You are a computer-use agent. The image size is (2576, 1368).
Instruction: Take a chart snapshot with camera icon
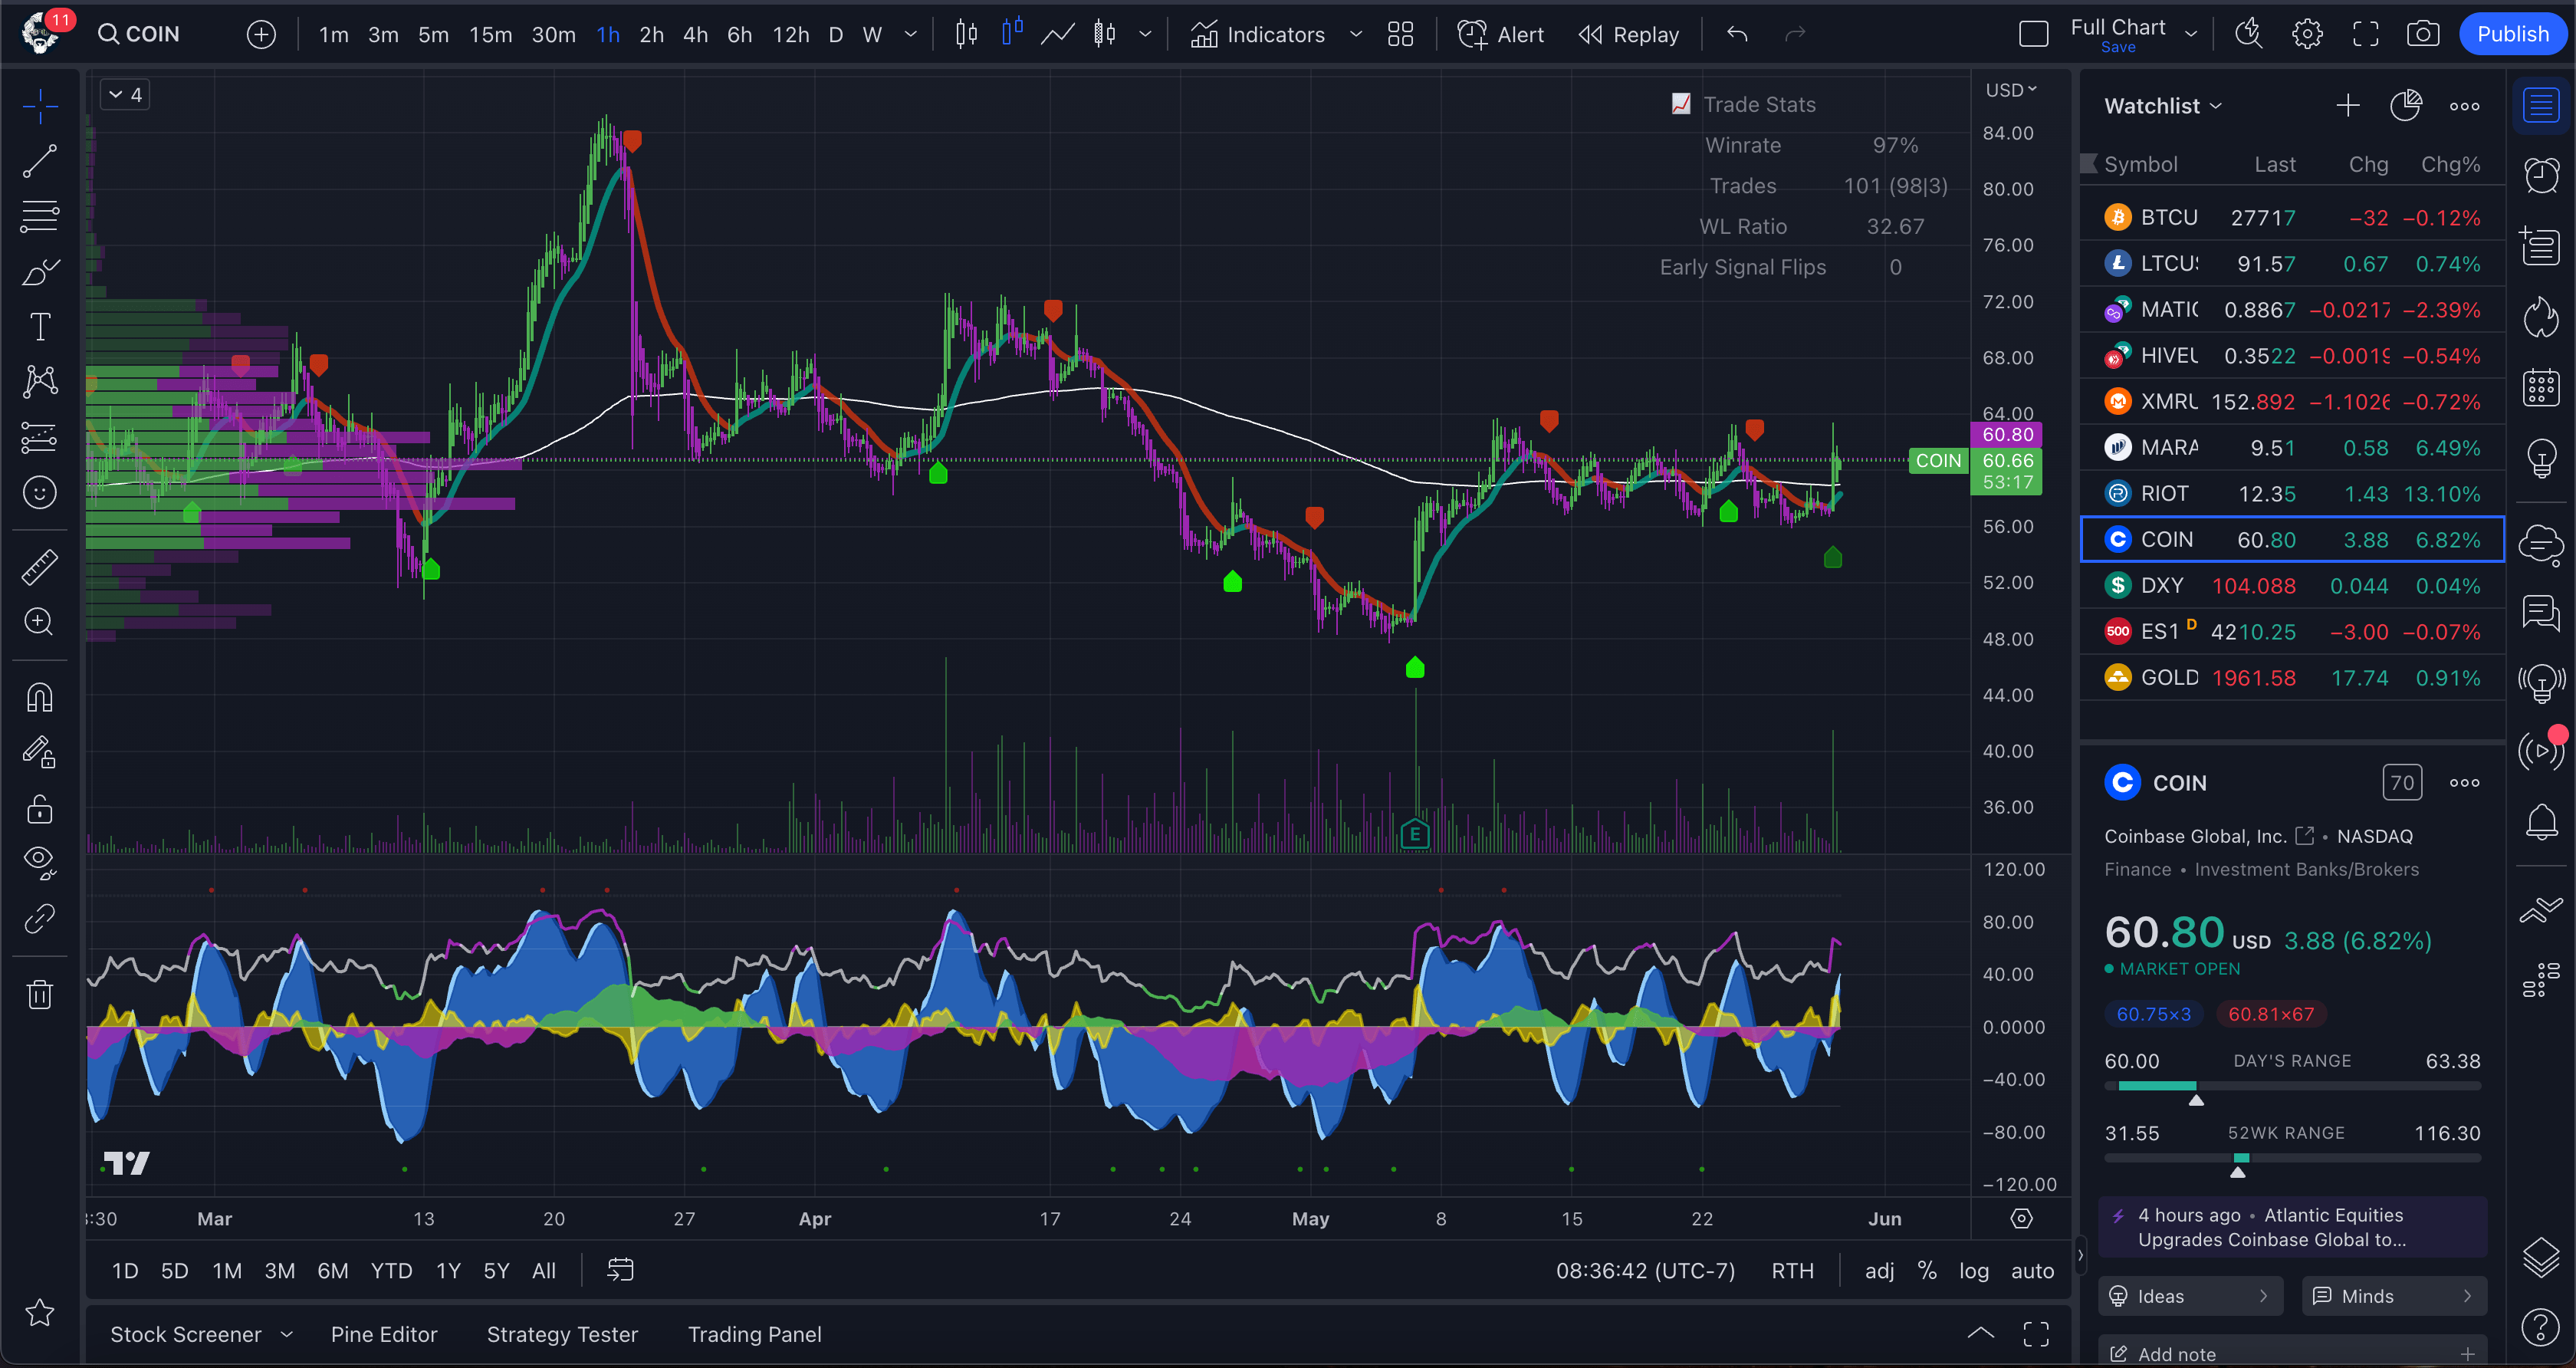tap(2422, 34)
